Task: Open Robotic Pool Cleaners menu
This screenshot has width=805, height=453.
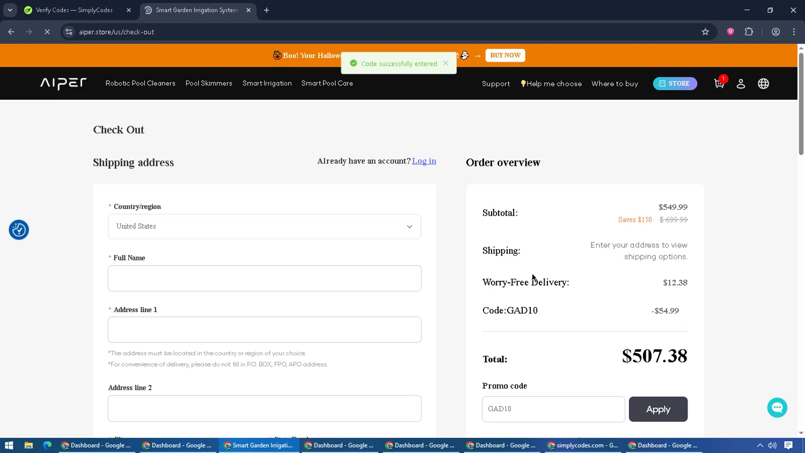Action: pos(141,83)
